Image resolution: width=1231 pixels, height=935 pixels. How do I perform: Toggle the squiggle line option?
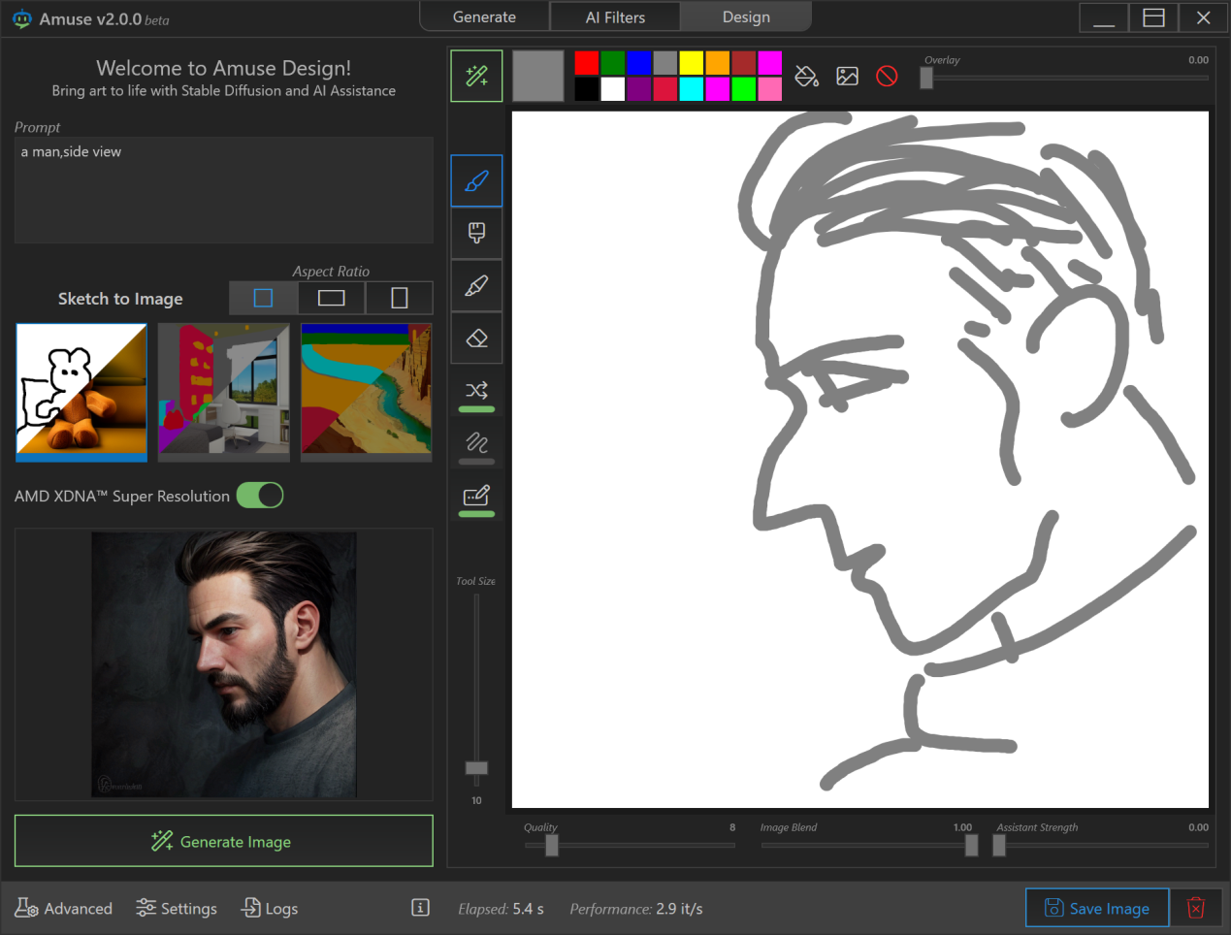pos(476,443)
